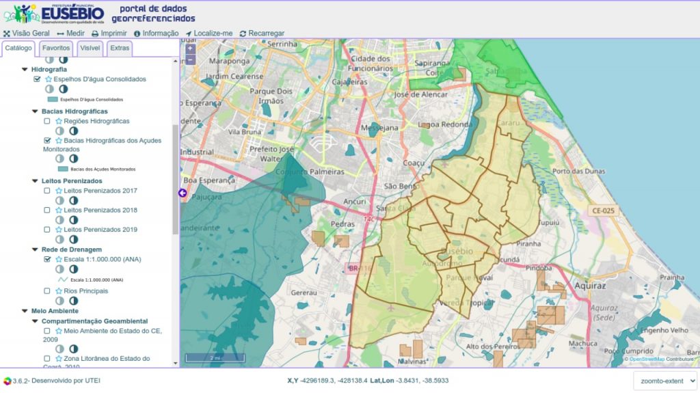Screen dimensions: 700x393
Task: Increase opacity of Regiões Hidrográficas
Action: pos(74,131)
